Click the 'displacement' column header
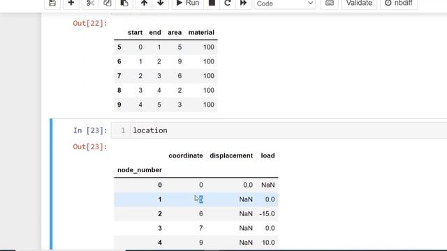The width and height of the screenshot is (447, 251). pyautogui.click(x=231, y=155)
